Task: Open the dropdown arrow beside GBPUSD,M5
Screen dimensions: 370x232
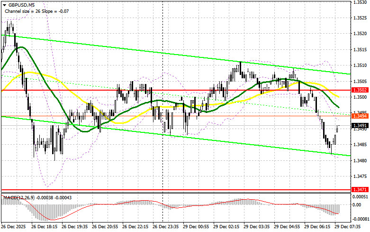Action: pos(4,4)
